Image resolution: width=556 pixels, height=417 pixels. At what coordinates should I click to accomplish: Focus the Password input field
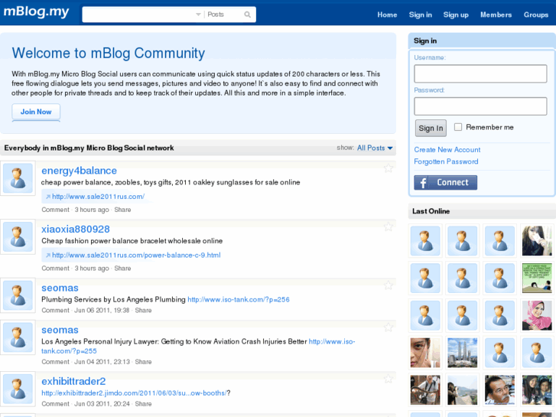[x=480, y=106]
